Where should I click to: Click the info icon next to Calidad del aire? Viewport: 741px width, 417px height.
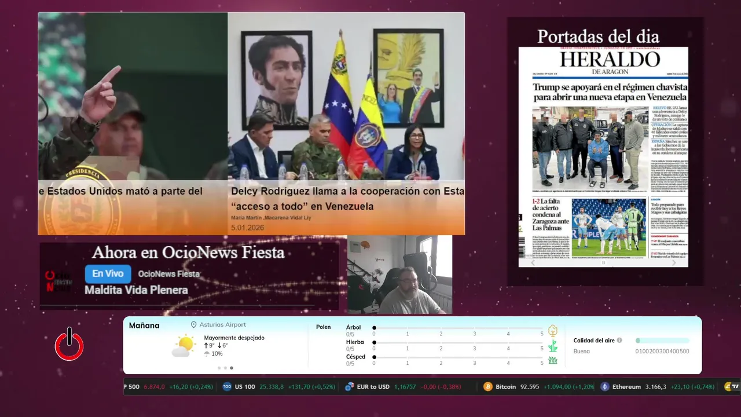[x=619, y=341]
